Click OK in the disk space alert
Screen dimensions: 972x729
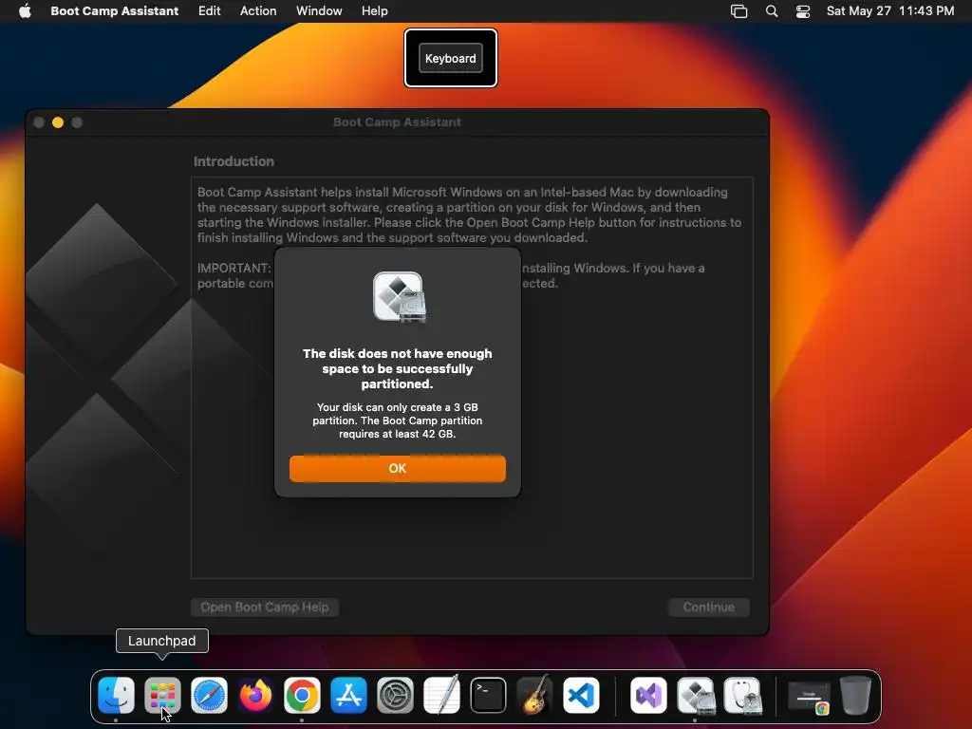click(398, 468)
